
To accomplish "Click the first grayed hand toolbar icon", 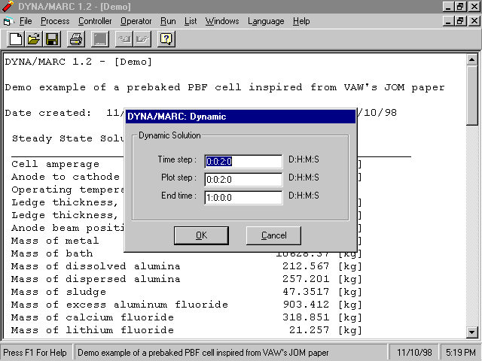I will pyautogui.click(x=124, y=39).
